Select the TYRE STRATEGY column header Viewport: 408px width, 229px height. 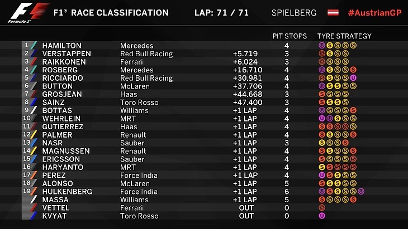pos(344,36)
